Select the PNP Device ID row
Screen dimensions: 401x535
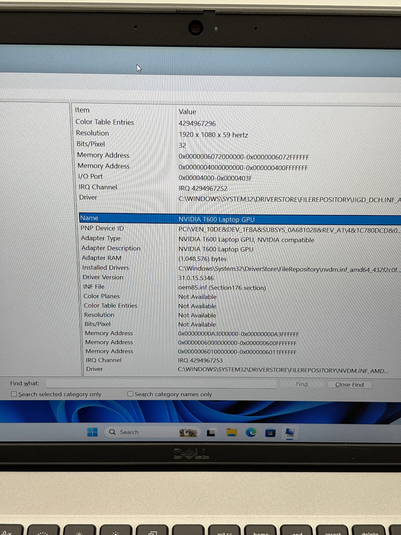point(102,228)
